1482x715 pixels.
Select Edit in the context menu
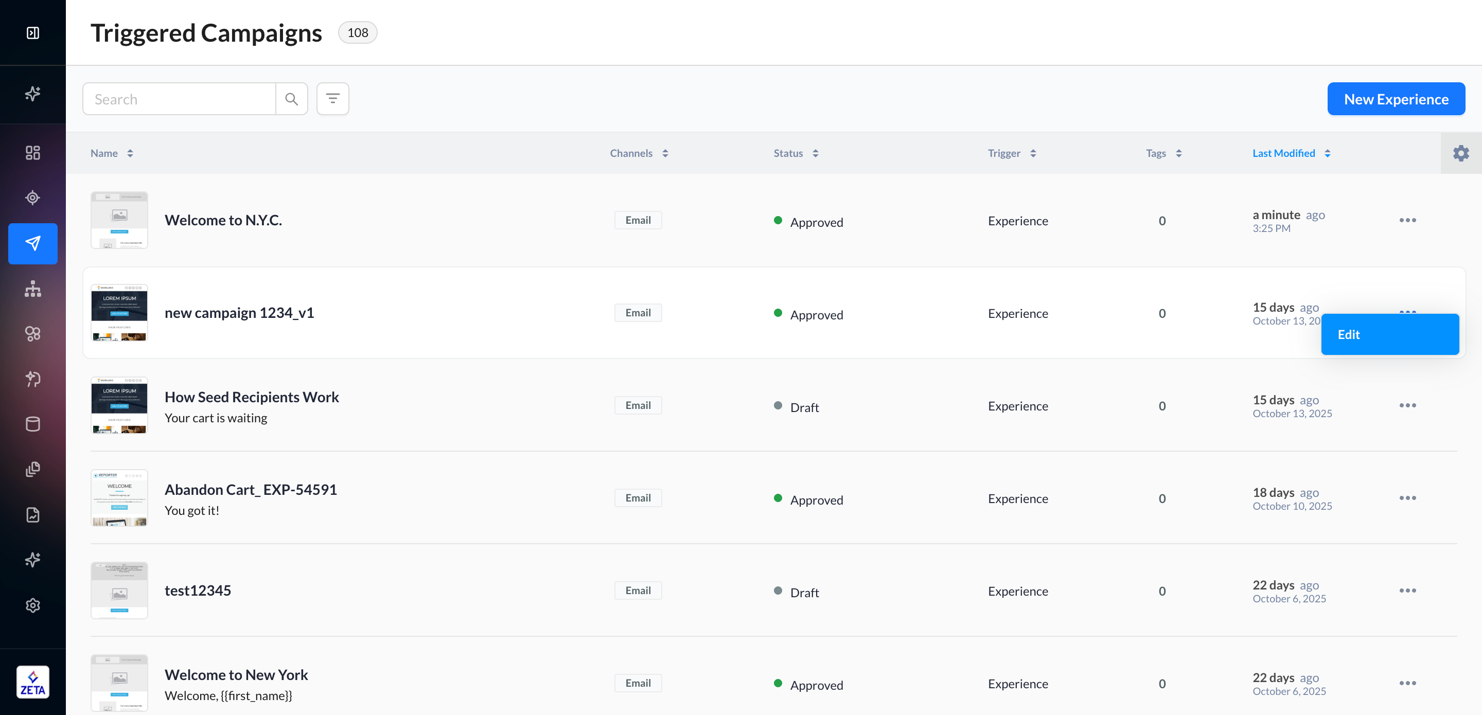click(x=1389, y=334)
